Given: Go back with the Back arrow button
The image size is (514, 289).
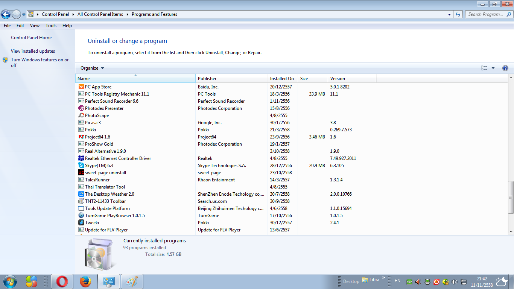Looking at the screenshot, I should coord(6,14).
